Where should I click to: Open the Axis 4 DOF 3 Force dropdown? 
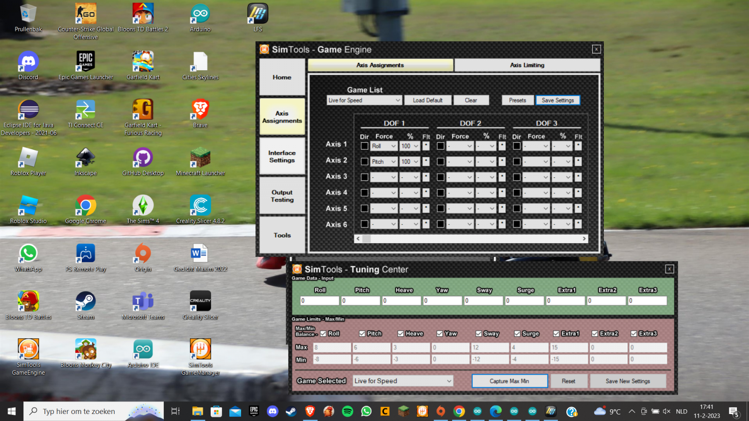[536, 193]
